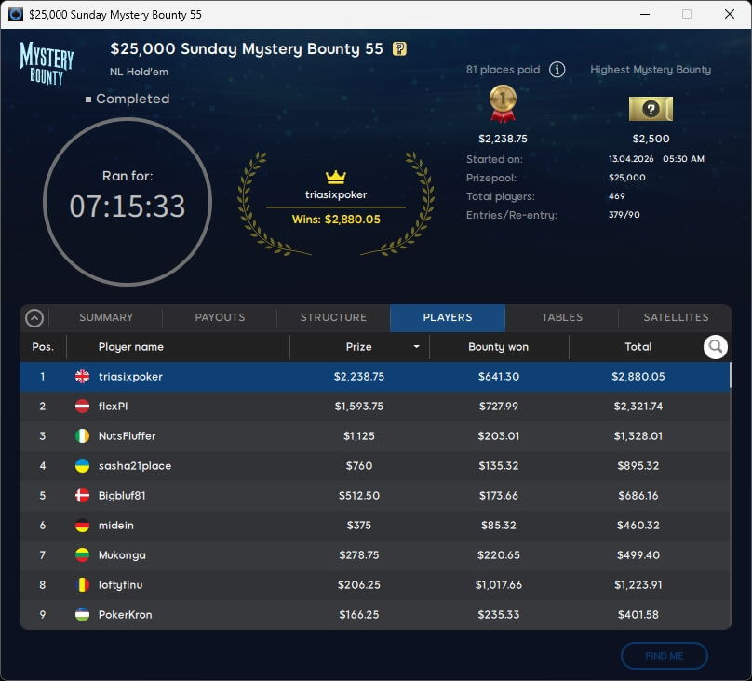Open the Payouts tab

[x=220, y=317]
